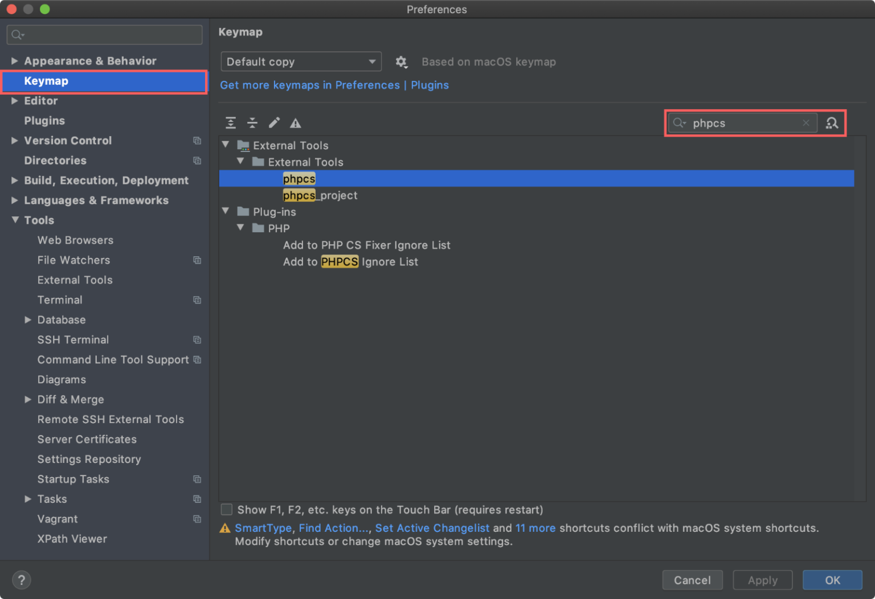Open the Plugins link next to keymaps

point(430,85)
